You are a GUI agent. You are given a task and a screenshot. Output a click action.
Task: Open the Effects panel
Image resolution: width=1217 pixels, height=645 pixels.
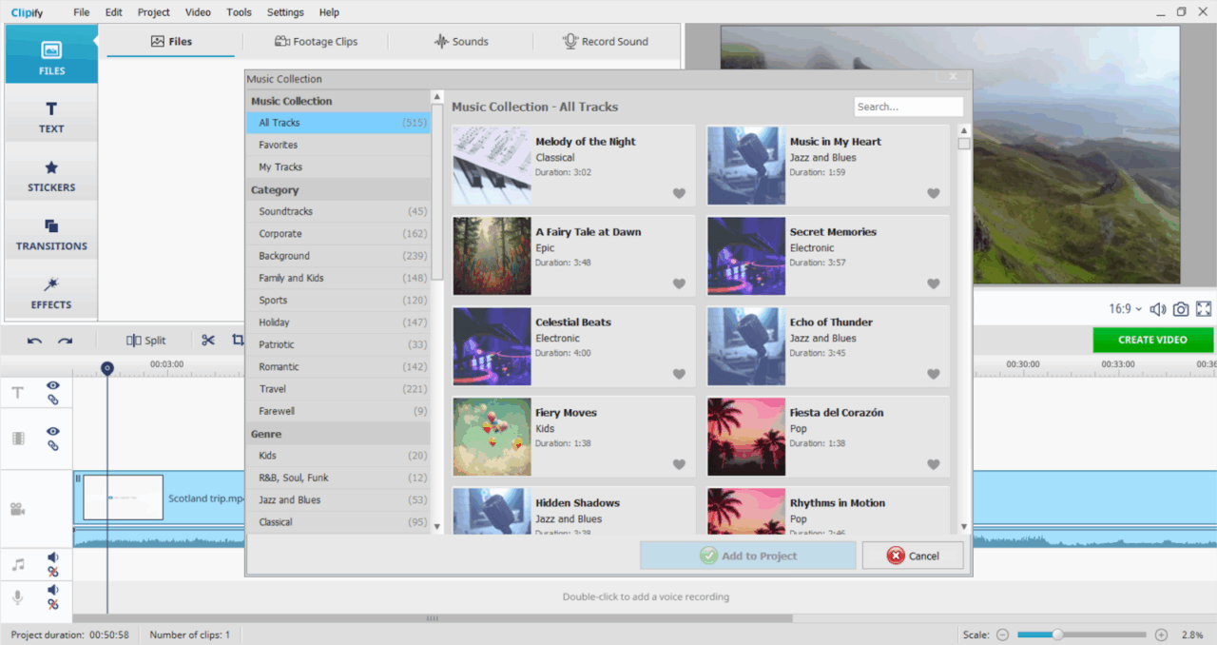[x=50, y=297]
